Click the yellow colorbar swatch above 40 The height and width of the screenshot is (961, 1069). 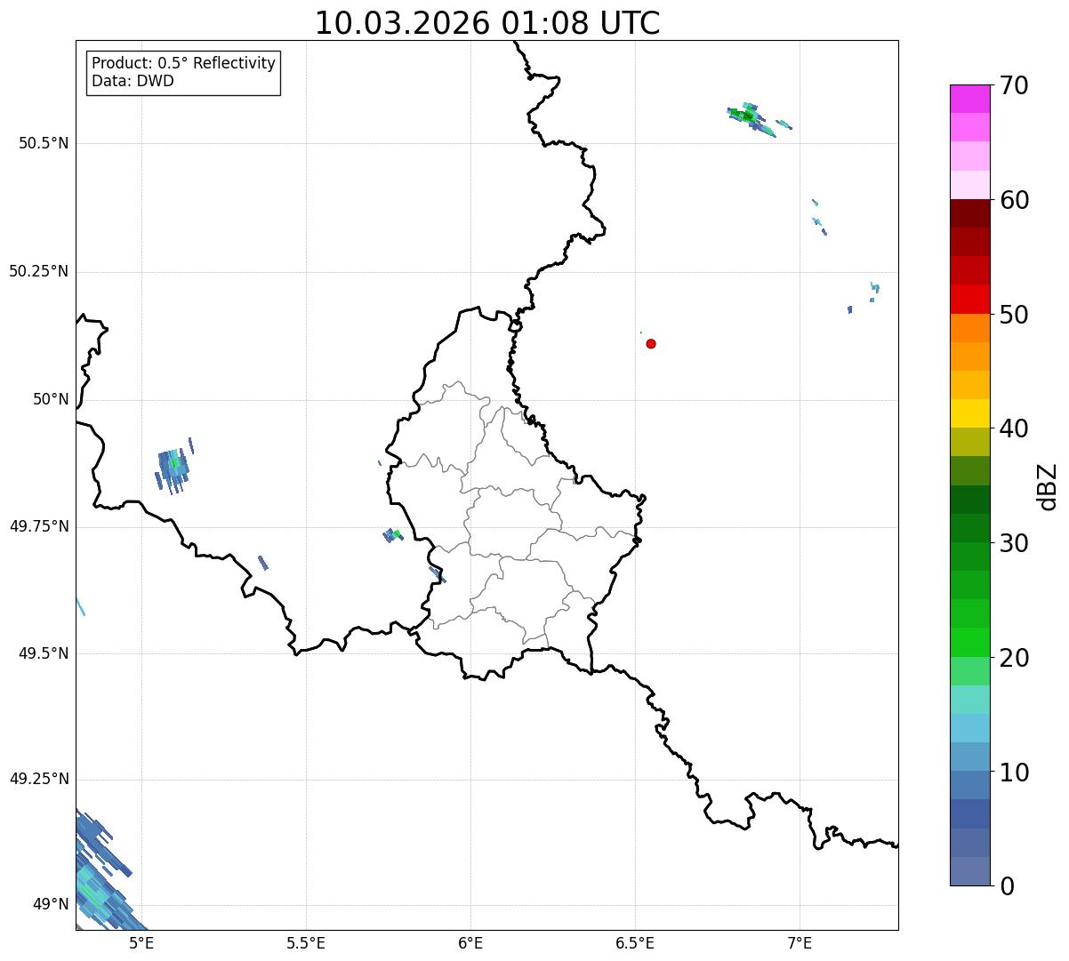click(x=970, y=413)
